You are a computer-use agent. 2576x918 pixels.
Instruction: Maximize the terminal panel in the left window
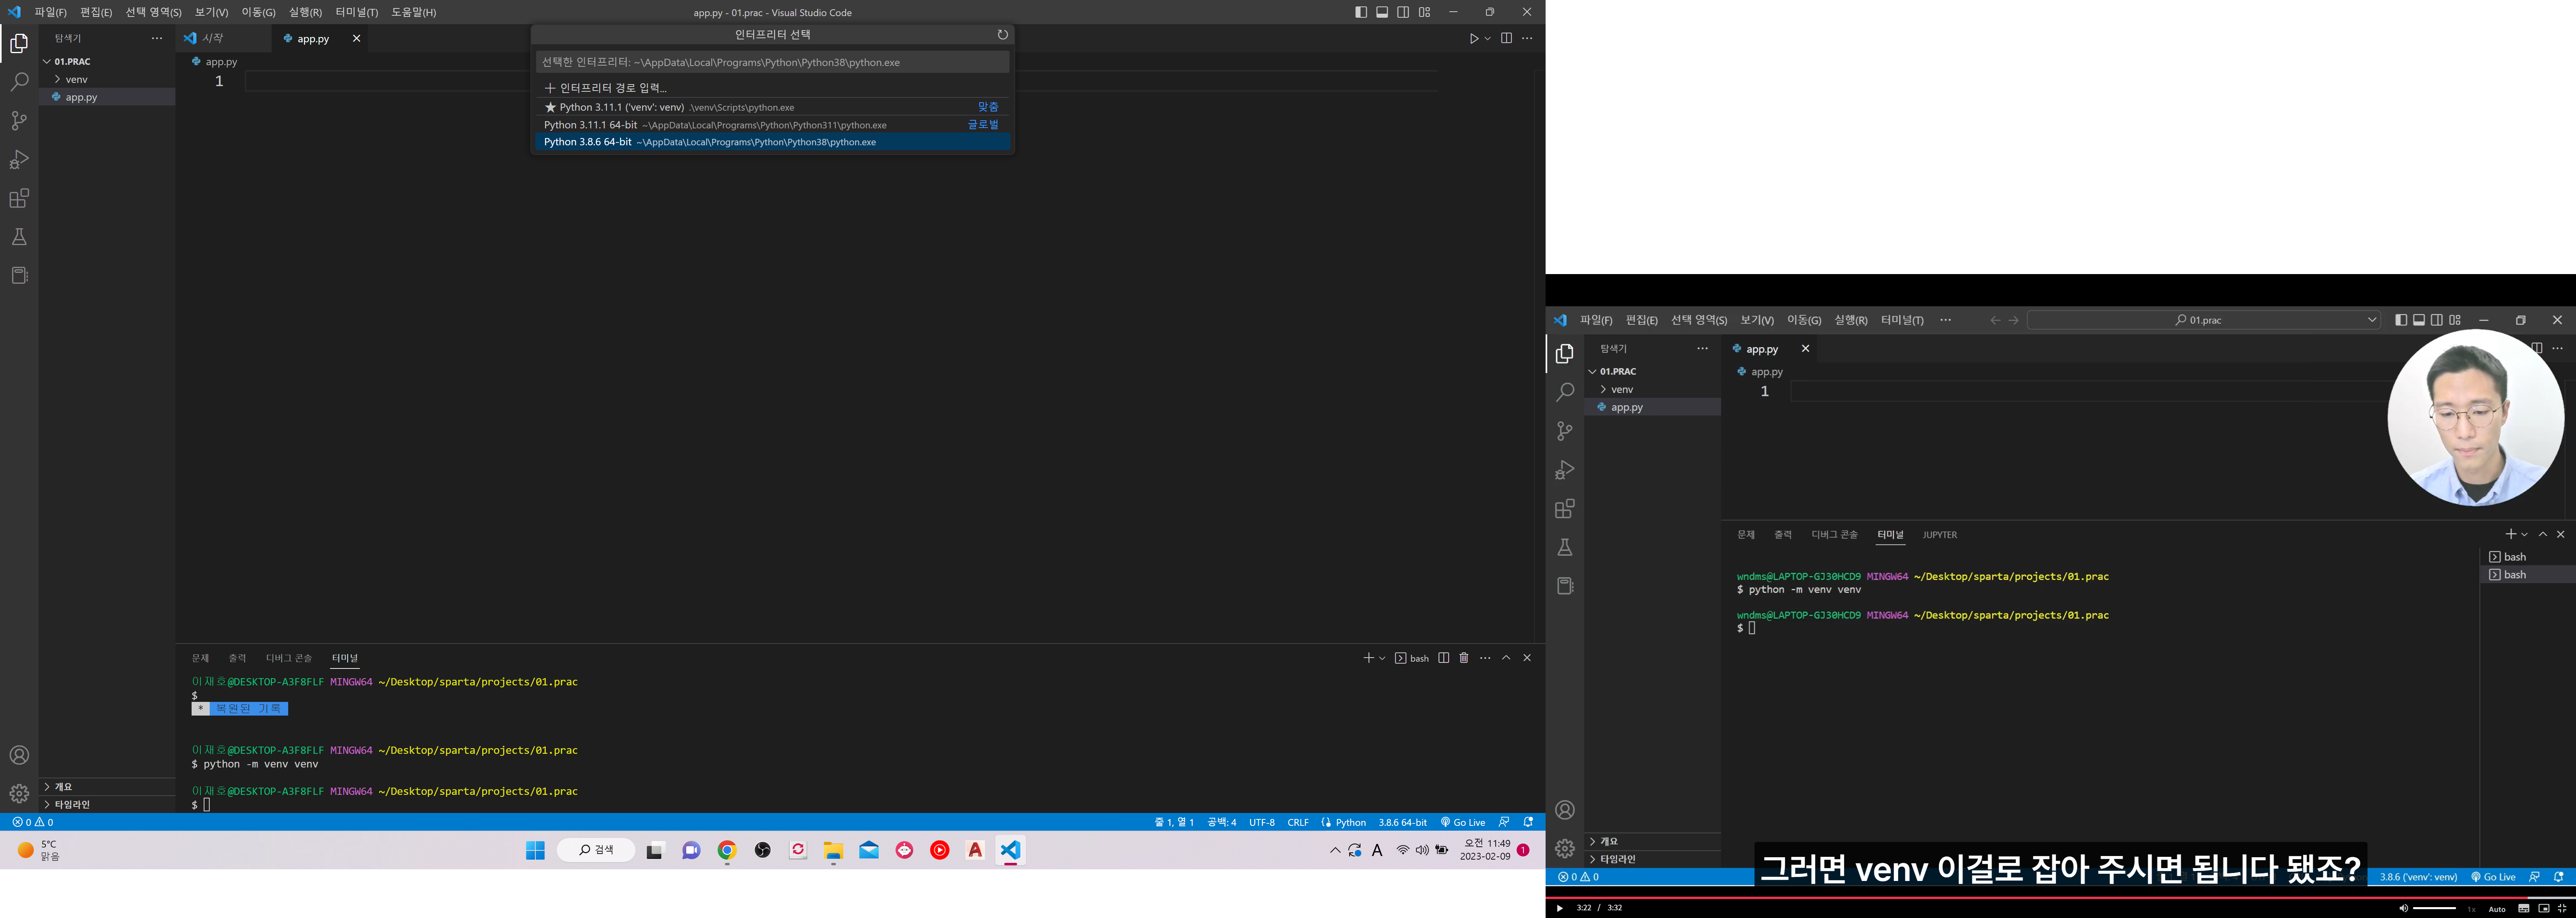coord(1506,658)
